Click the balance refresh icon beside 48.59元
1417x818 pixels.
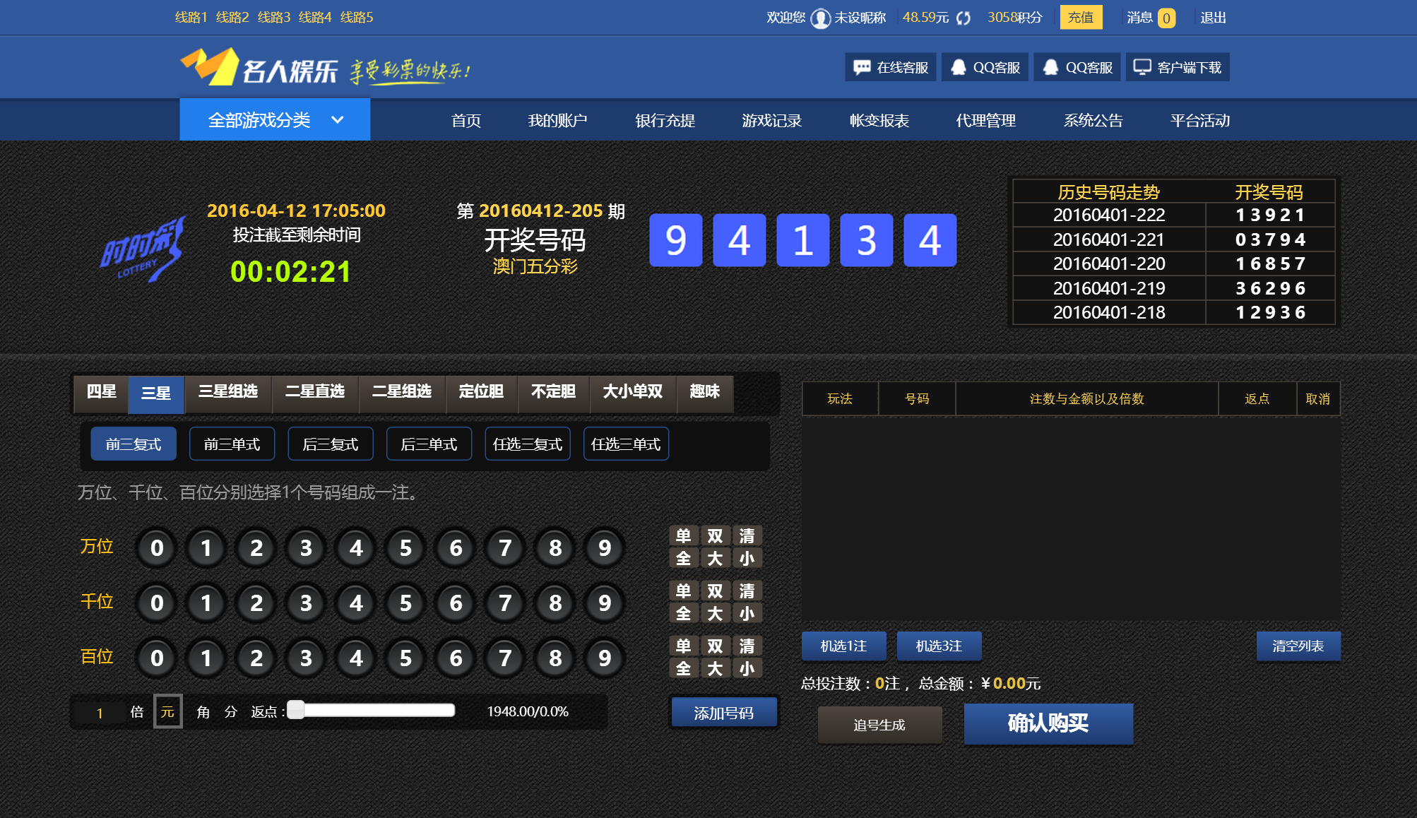pyautogui.click(x=964, y=18)
